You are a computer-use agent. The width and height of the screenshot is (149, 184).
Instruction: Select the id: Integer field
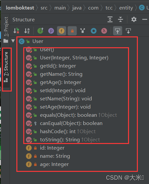coord(52,148)
